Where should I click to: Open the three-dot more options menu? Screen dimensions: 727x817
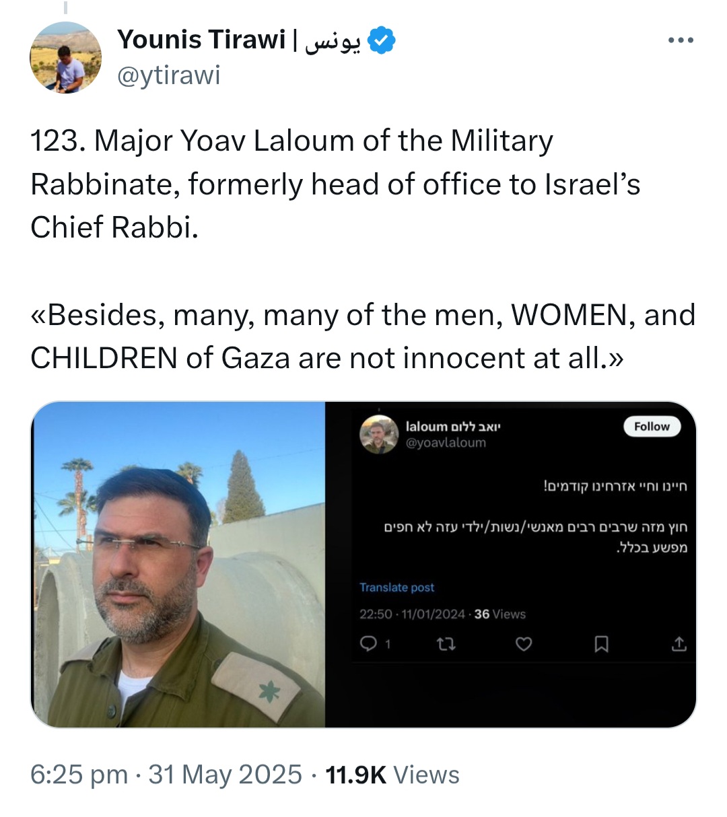(x=681, y=40)
